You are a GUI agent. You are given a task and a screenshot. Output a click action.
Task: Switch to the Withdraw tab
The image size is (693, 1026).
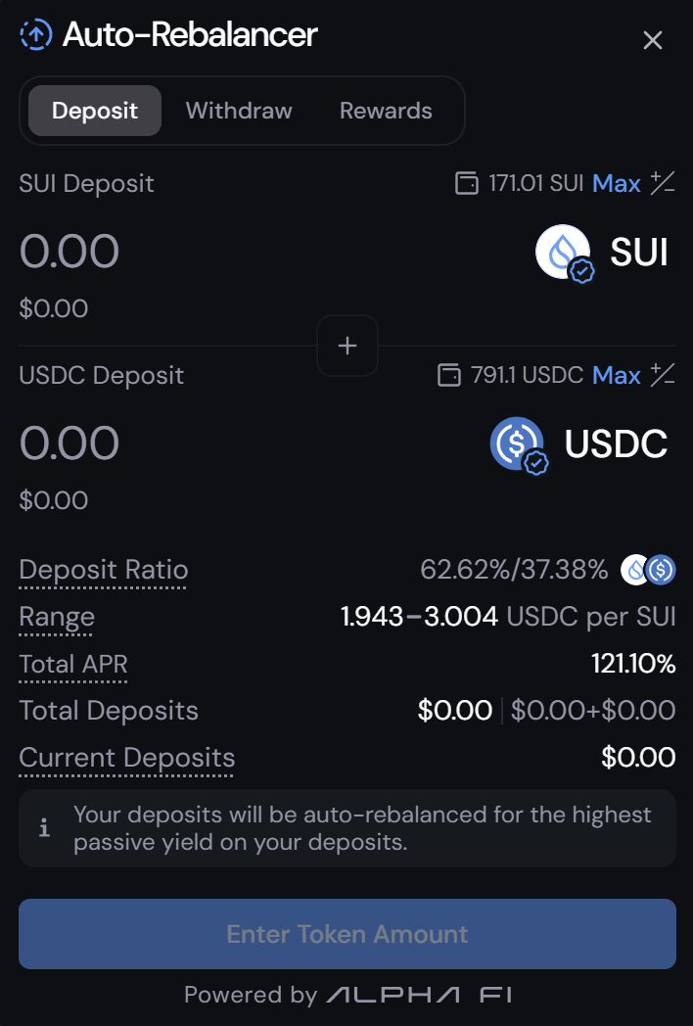pos(239,111)
